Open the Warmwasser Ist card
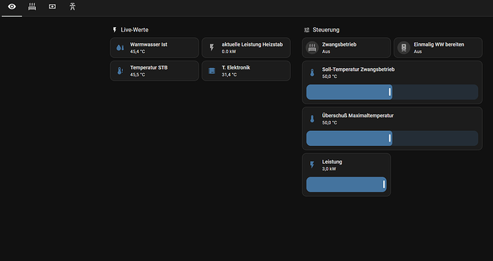The image size is (493, 261). pos(154,47)
